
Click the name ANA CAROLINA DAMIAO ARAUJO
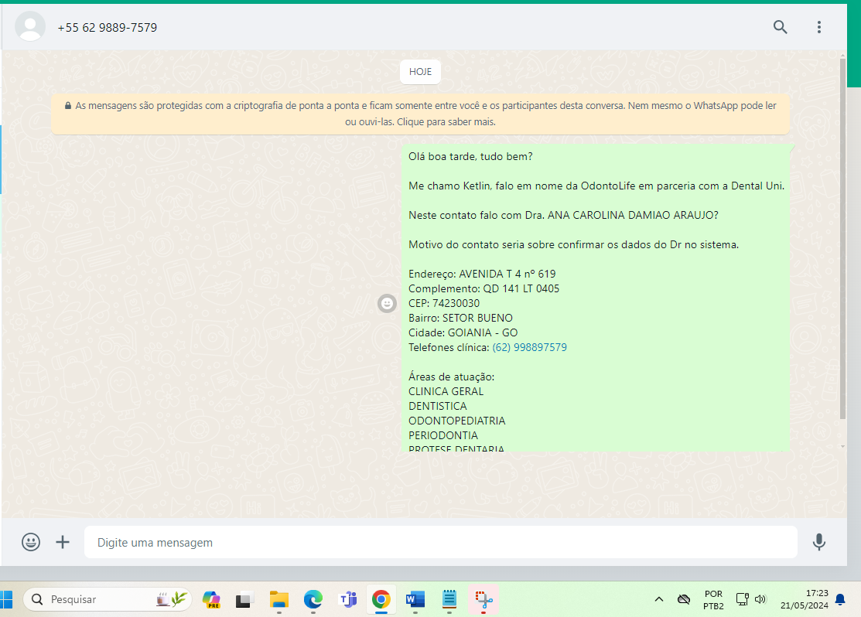pos(631,215)
